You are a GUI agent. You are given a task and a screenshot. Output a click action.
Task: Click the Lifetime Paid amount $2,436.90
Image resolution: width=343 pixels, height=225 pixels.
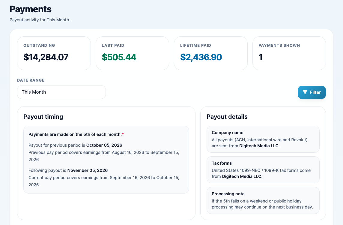pyautogui.click(x=201, y=57)
